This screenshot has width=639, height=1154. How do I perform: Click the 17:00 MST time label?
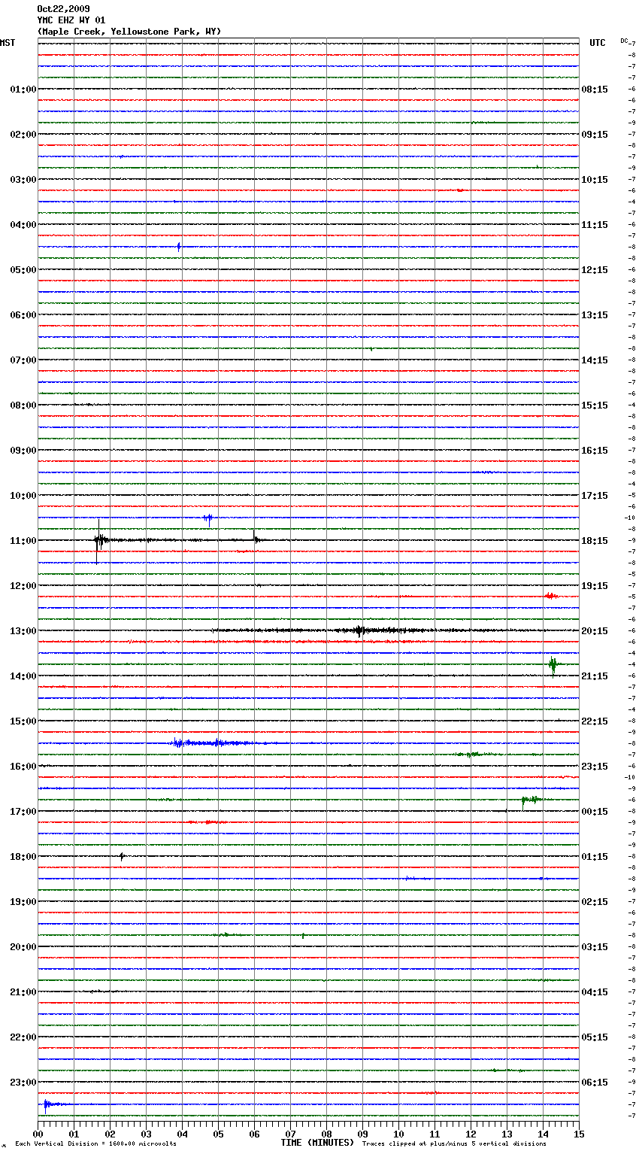click(23, 812)
